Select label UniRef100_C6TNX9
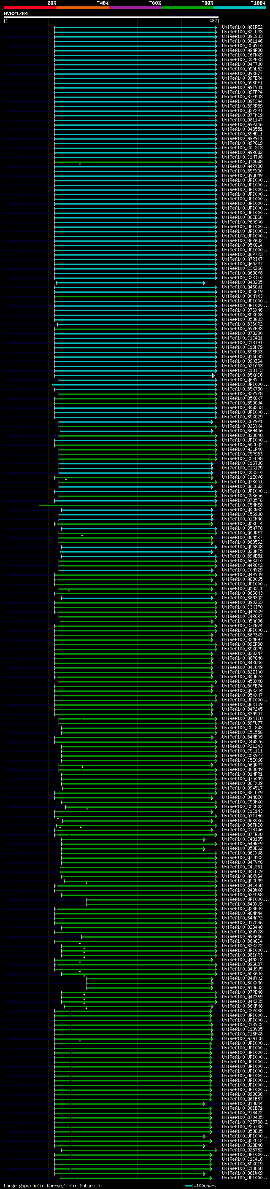This screenshot has height=1189, width=270. [242, 55]
